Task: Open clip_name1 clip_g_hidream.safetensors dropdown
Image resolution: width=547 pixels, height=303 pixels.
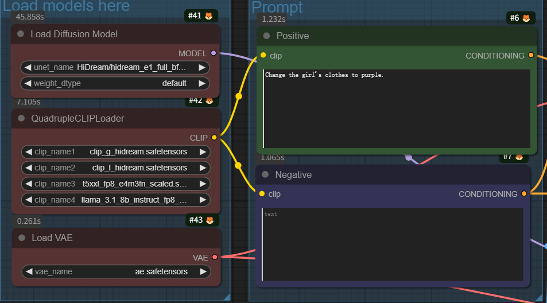Action: click(x=116, y=151)
